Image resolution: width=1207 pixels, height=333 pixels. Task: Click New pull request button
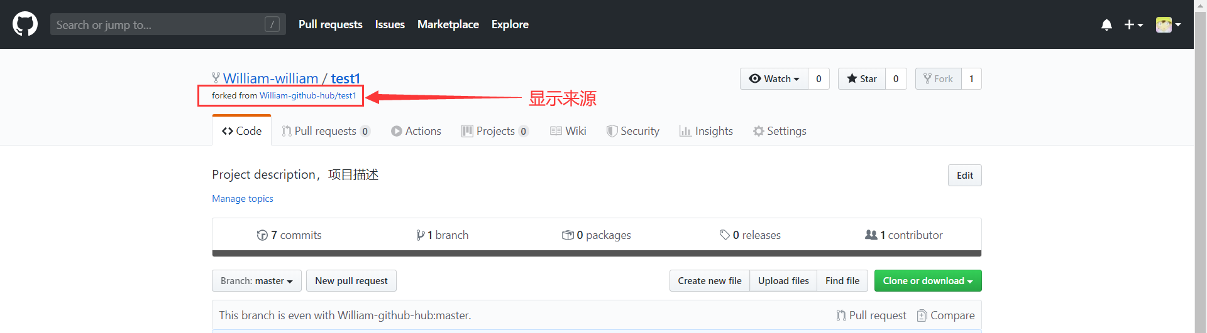click(351, 280)
